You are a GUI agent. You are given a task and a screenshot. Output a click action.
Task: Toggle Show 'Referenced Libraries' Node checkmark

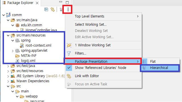[x=69, y=68]
